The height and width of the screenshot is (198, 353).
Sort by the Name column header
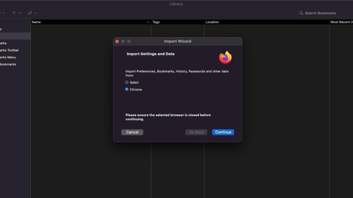point(91,22)
